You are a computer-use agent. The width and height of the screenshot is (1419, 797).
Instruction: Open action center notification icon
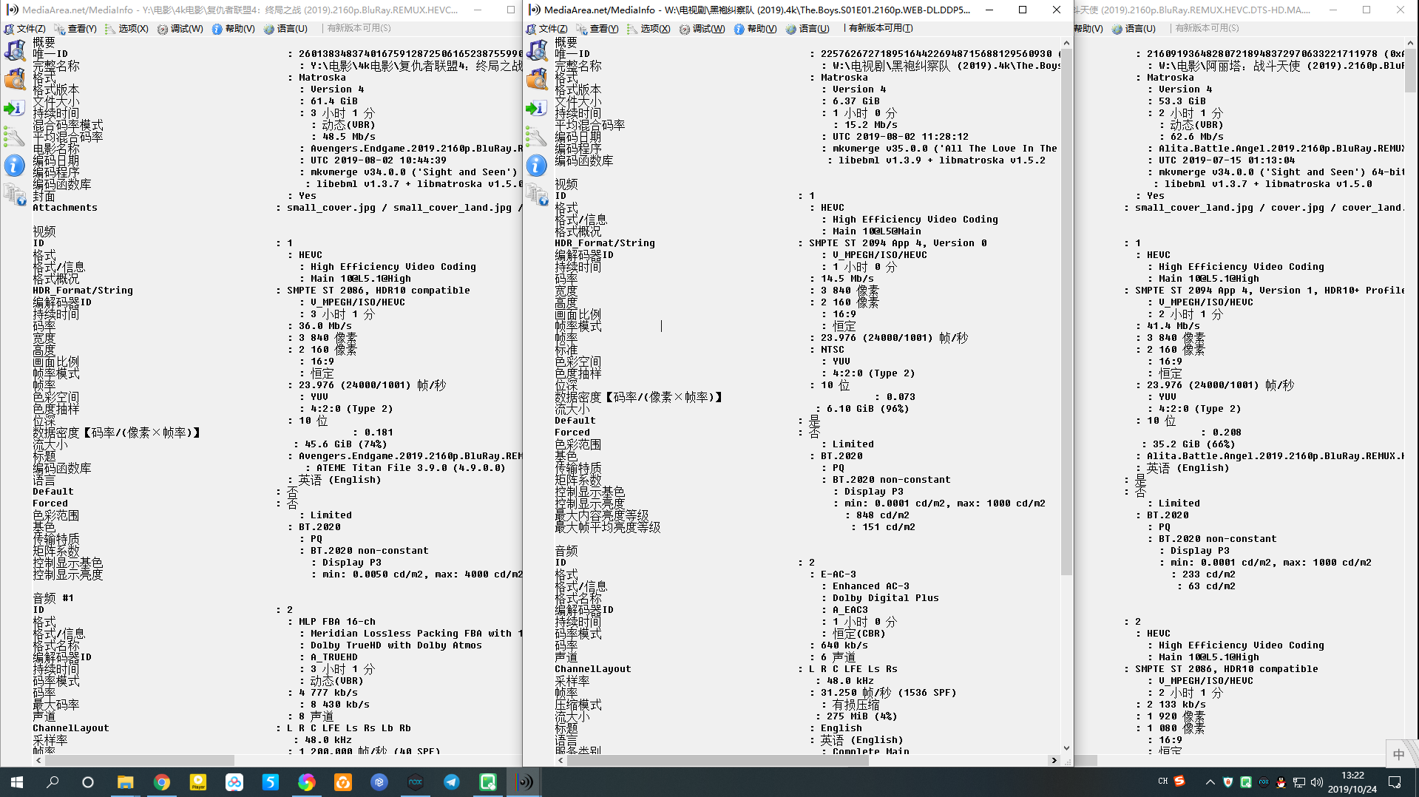(x=1395, y=781)
